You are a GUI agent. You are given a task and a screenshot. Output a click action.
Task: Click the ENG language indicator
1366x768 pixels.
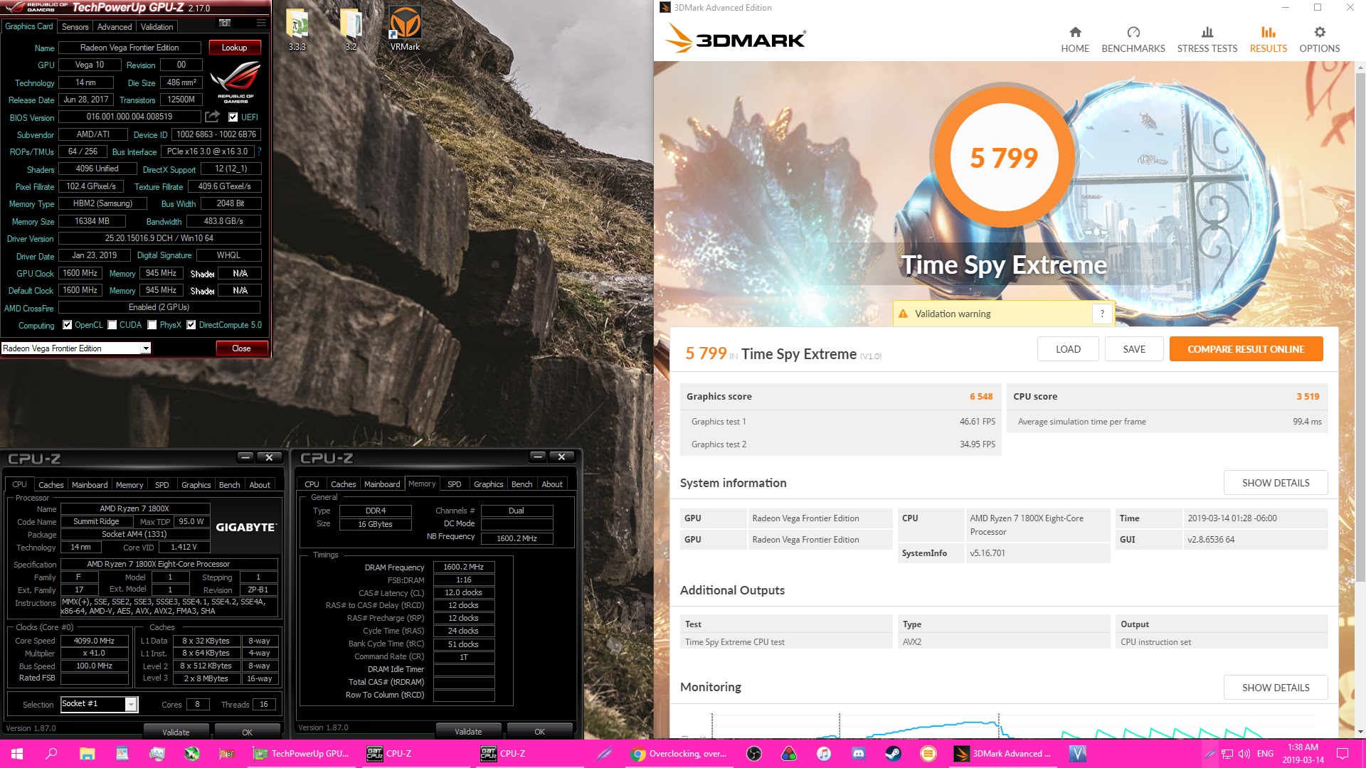[x=1265, y=754]
